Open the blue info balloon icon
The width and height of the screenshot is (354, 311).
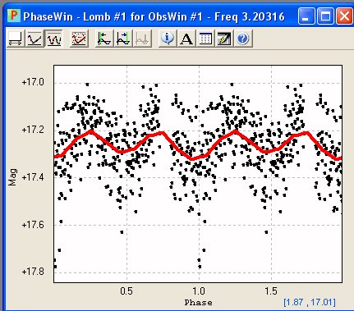click(168, 39)
